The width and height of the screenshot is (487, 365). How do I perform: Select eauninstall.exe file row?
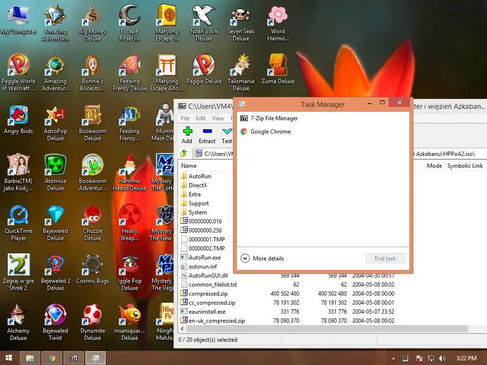tap(287, 311)
